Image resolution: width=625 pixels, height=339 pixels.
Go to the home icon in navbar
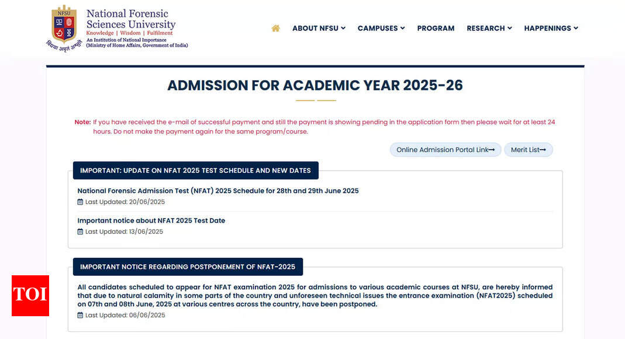pos(276,28)
